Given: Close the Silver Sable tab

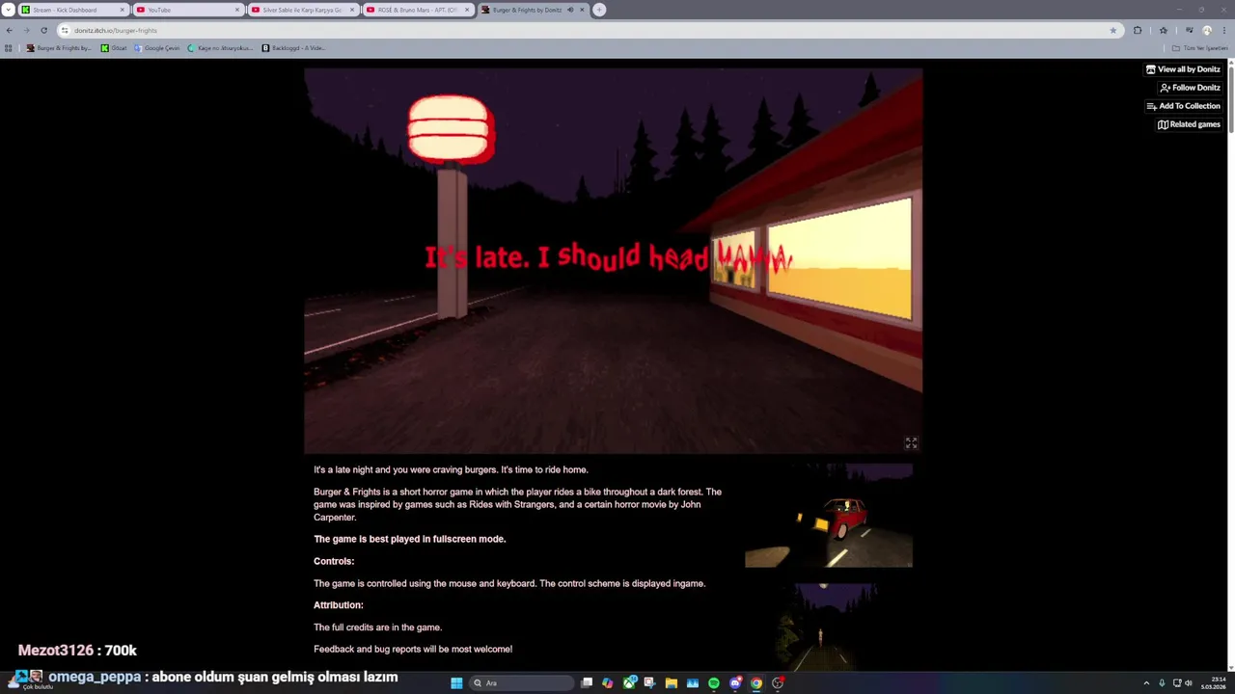Looking at the screenshot, I should [352, 10].
